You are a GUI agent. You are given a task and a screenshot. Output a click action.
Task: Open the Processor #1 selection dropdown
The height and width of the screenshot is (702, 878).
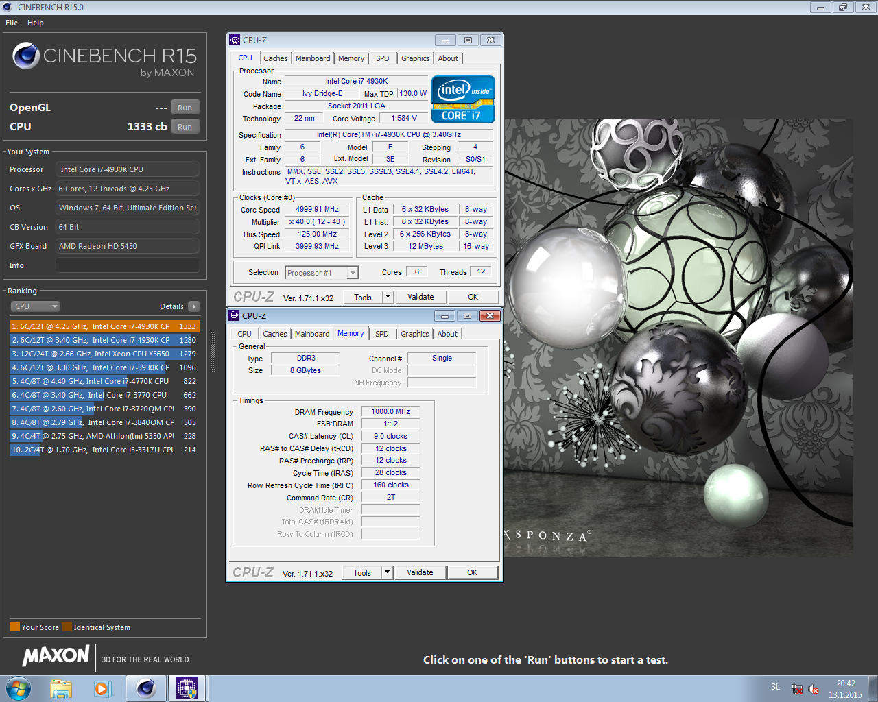coord(322,273)
